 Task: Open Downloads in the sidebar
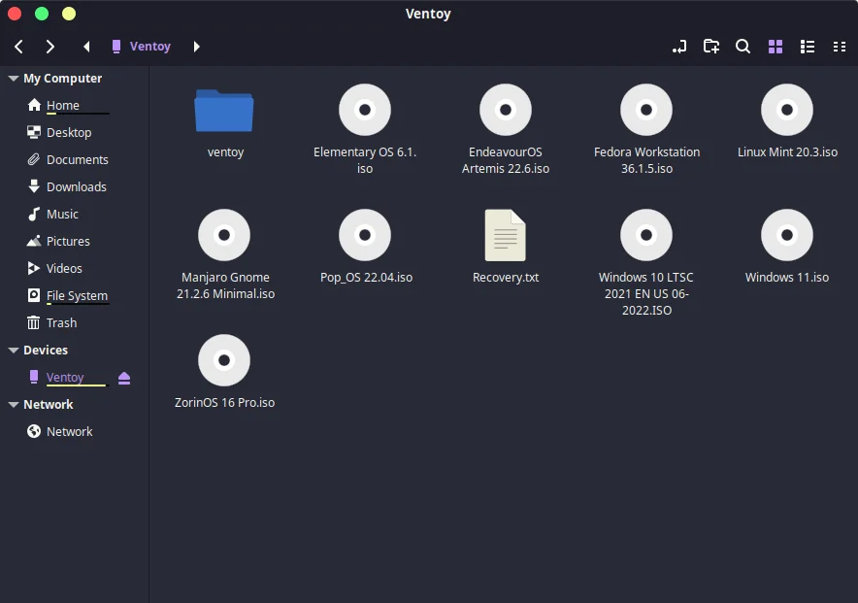click(76, 187)
